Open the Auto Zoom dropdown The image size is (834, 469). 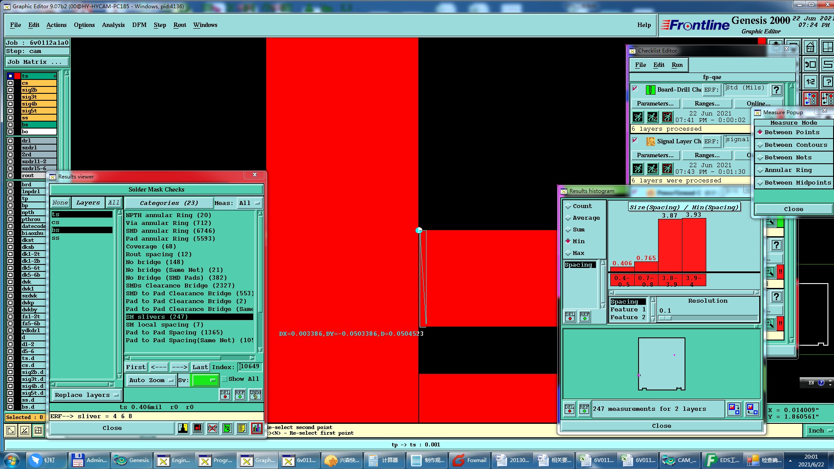(x=151, y=380)
